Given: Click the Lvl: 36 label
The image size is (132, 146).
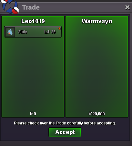Looking at the screenshot, I should tap(50, 32).
